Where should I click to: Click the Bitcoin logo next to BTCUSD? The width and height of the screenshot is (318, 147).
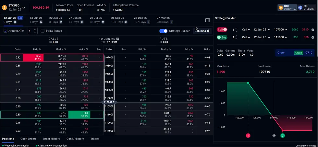(x=5, y=7)
